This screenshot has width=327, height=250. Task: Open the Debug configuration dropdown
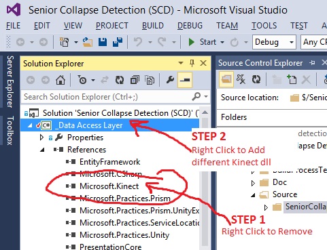274,42
